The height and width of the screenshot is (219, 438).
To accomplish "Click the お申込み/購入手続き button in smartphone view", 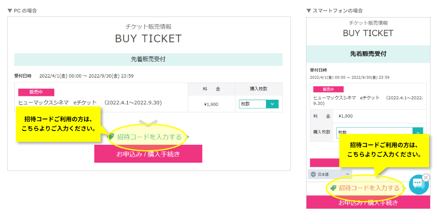I will 368,202.
